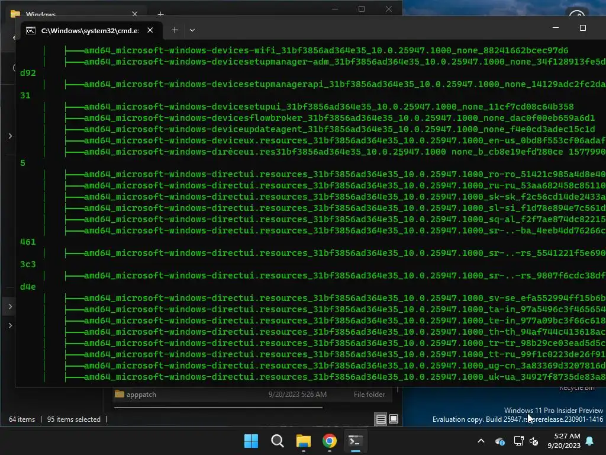This screenshot has height=455, width=606.
Task: Minimize the File Explorer window
Action: [335, 9]
